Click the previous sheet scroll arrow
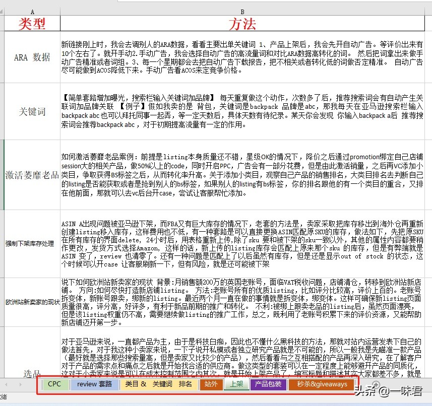This screenshot has height=406, width=432. click(7, 384)
